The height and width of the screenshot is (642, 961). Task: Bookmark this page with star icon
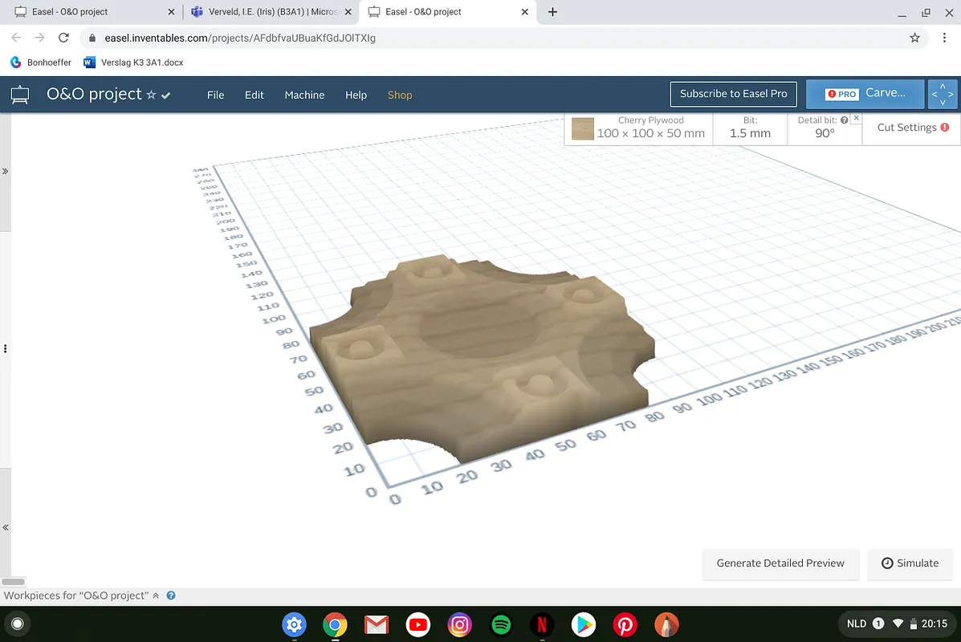coord(914,38)
